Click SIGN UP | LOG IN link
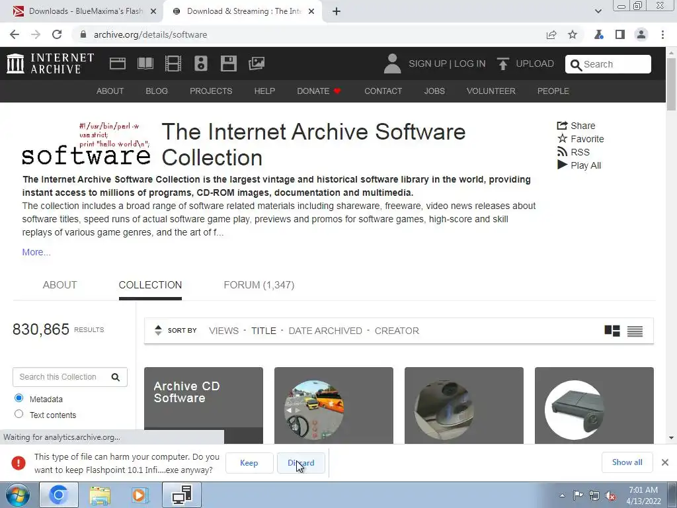 tap(447, 63)
